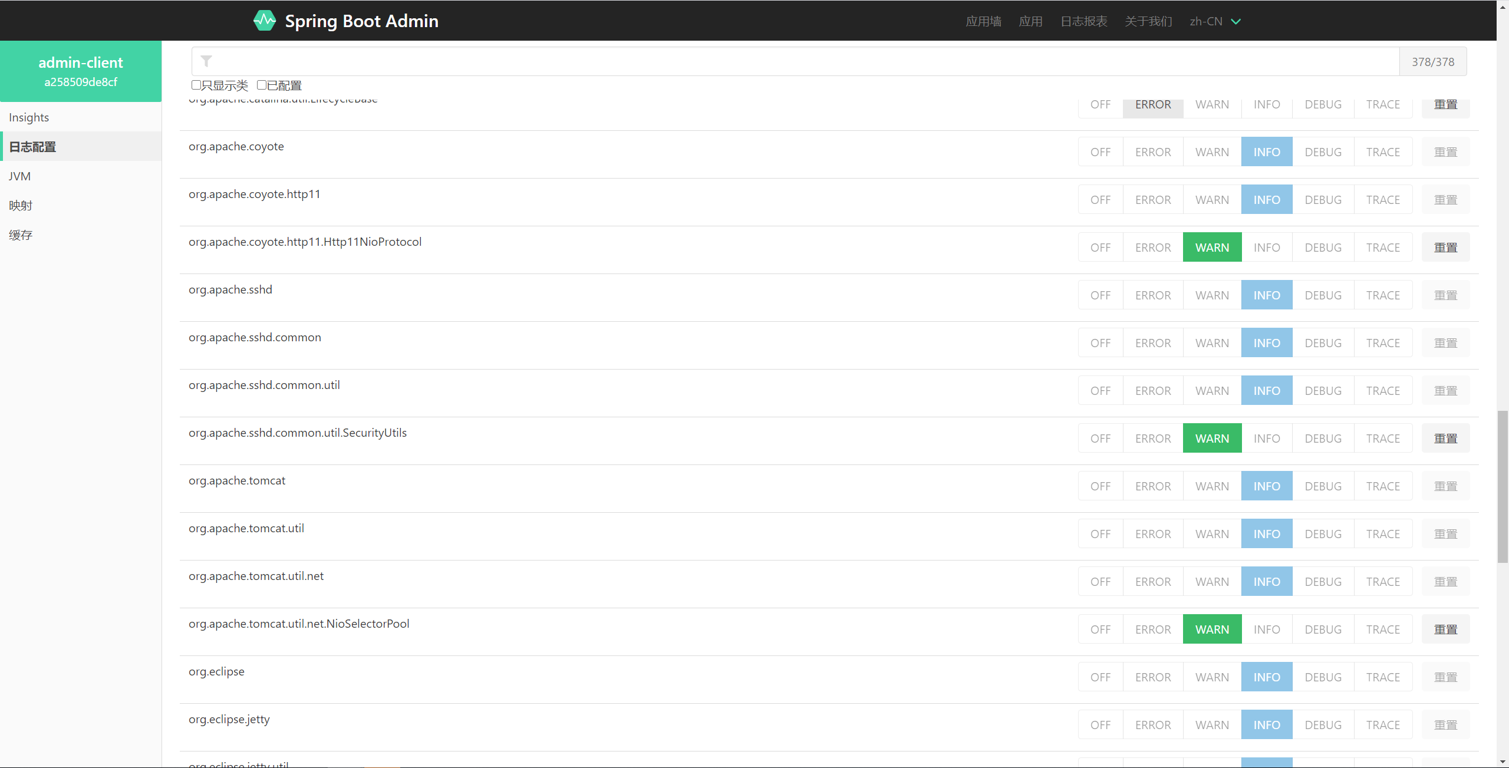Toggle the 已配置 checkbox
Viewport: 1509px width, 768px height.
(262, 85)
